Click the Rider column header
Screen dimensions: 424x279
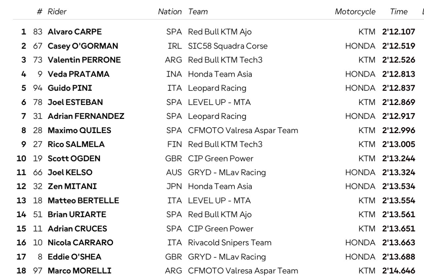(x=57, y=12)
